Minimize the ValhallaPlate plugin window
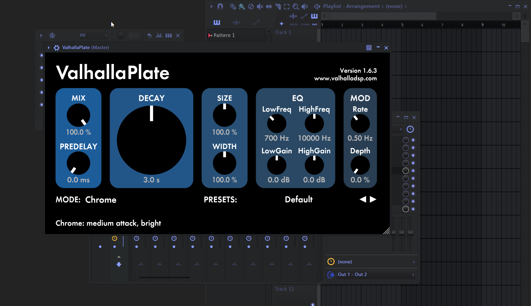 [x=378, y=47]
